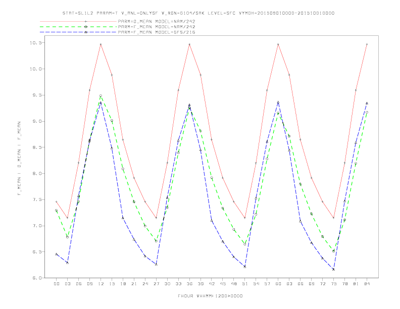Click x-axis tick label 18
The height and width of the screenshot is (309, 400).
[x=123, y=284]
